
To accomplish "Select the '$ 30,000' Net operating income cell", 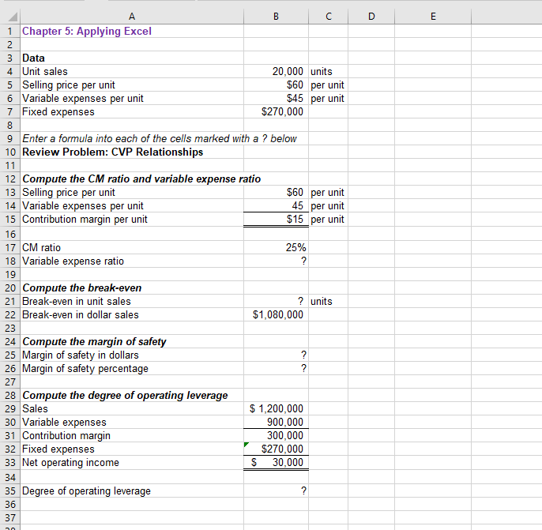I will click(x=276, y=463).
